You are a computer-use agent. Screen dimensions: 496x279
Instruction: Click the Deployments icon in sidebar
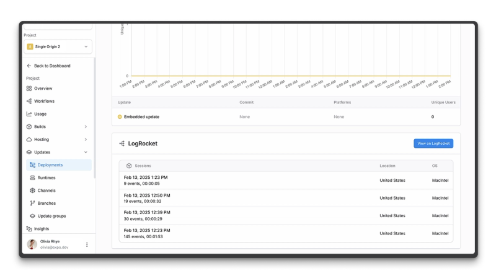(32, 165)
